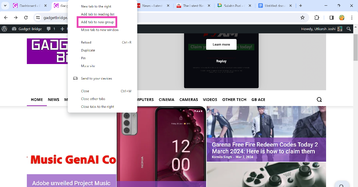Open the HOME navigation item
Screen dimensions: 358x187
(37, 99)
